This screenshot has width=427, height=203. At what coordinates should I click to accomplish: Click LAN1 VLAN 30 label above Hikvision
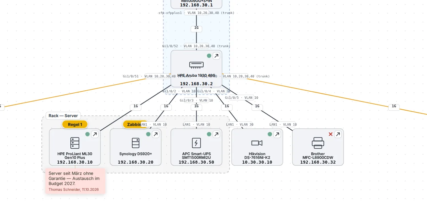[240, 125]
